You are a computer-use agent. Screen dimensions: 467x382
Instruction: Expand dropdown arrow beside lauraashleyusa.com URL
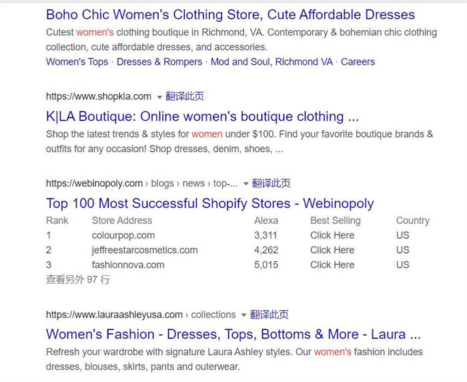(244, 315)
